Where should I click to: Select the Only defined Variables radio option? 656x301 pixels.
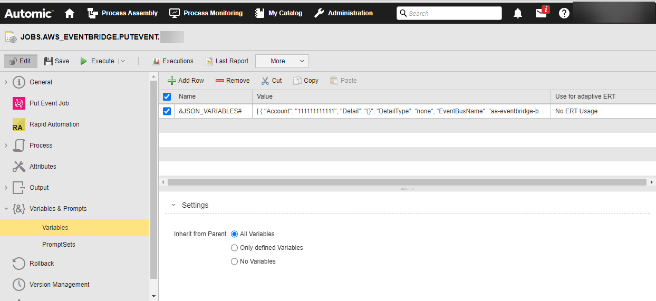[x=234, y=248]
